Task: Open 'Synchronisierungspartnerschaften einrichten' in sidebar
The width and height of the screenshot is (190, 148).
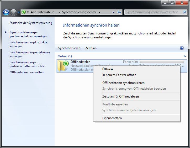Action: [28, 64]
